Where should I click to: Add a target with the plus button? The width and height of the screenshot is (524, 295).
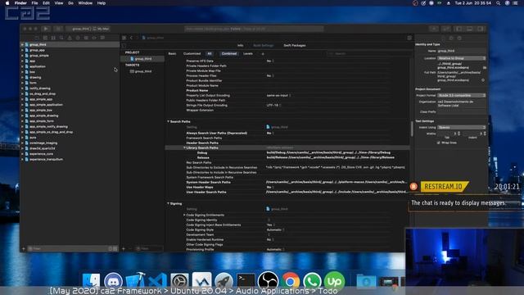[x=124, y=248]
